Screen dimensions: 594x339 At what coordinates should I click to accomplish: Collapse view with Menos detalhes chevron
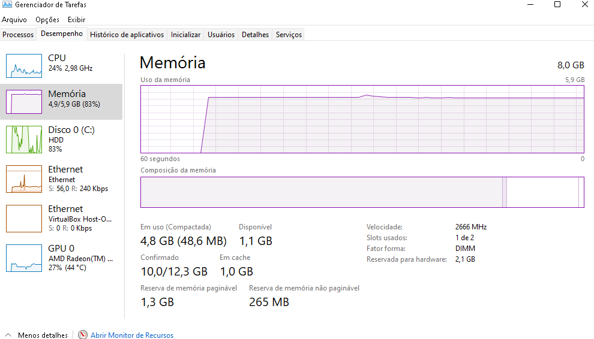pos(8,335)
